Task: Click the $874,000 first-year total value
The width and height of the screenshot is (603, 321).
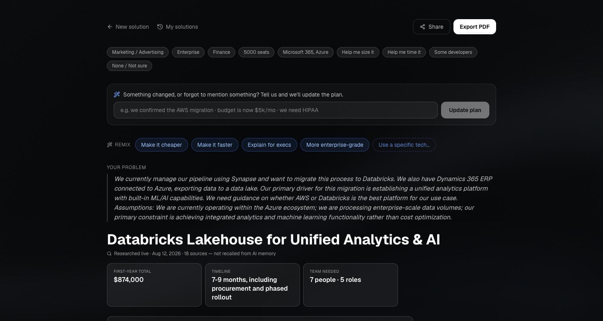Action: click(x=128, y=280)
